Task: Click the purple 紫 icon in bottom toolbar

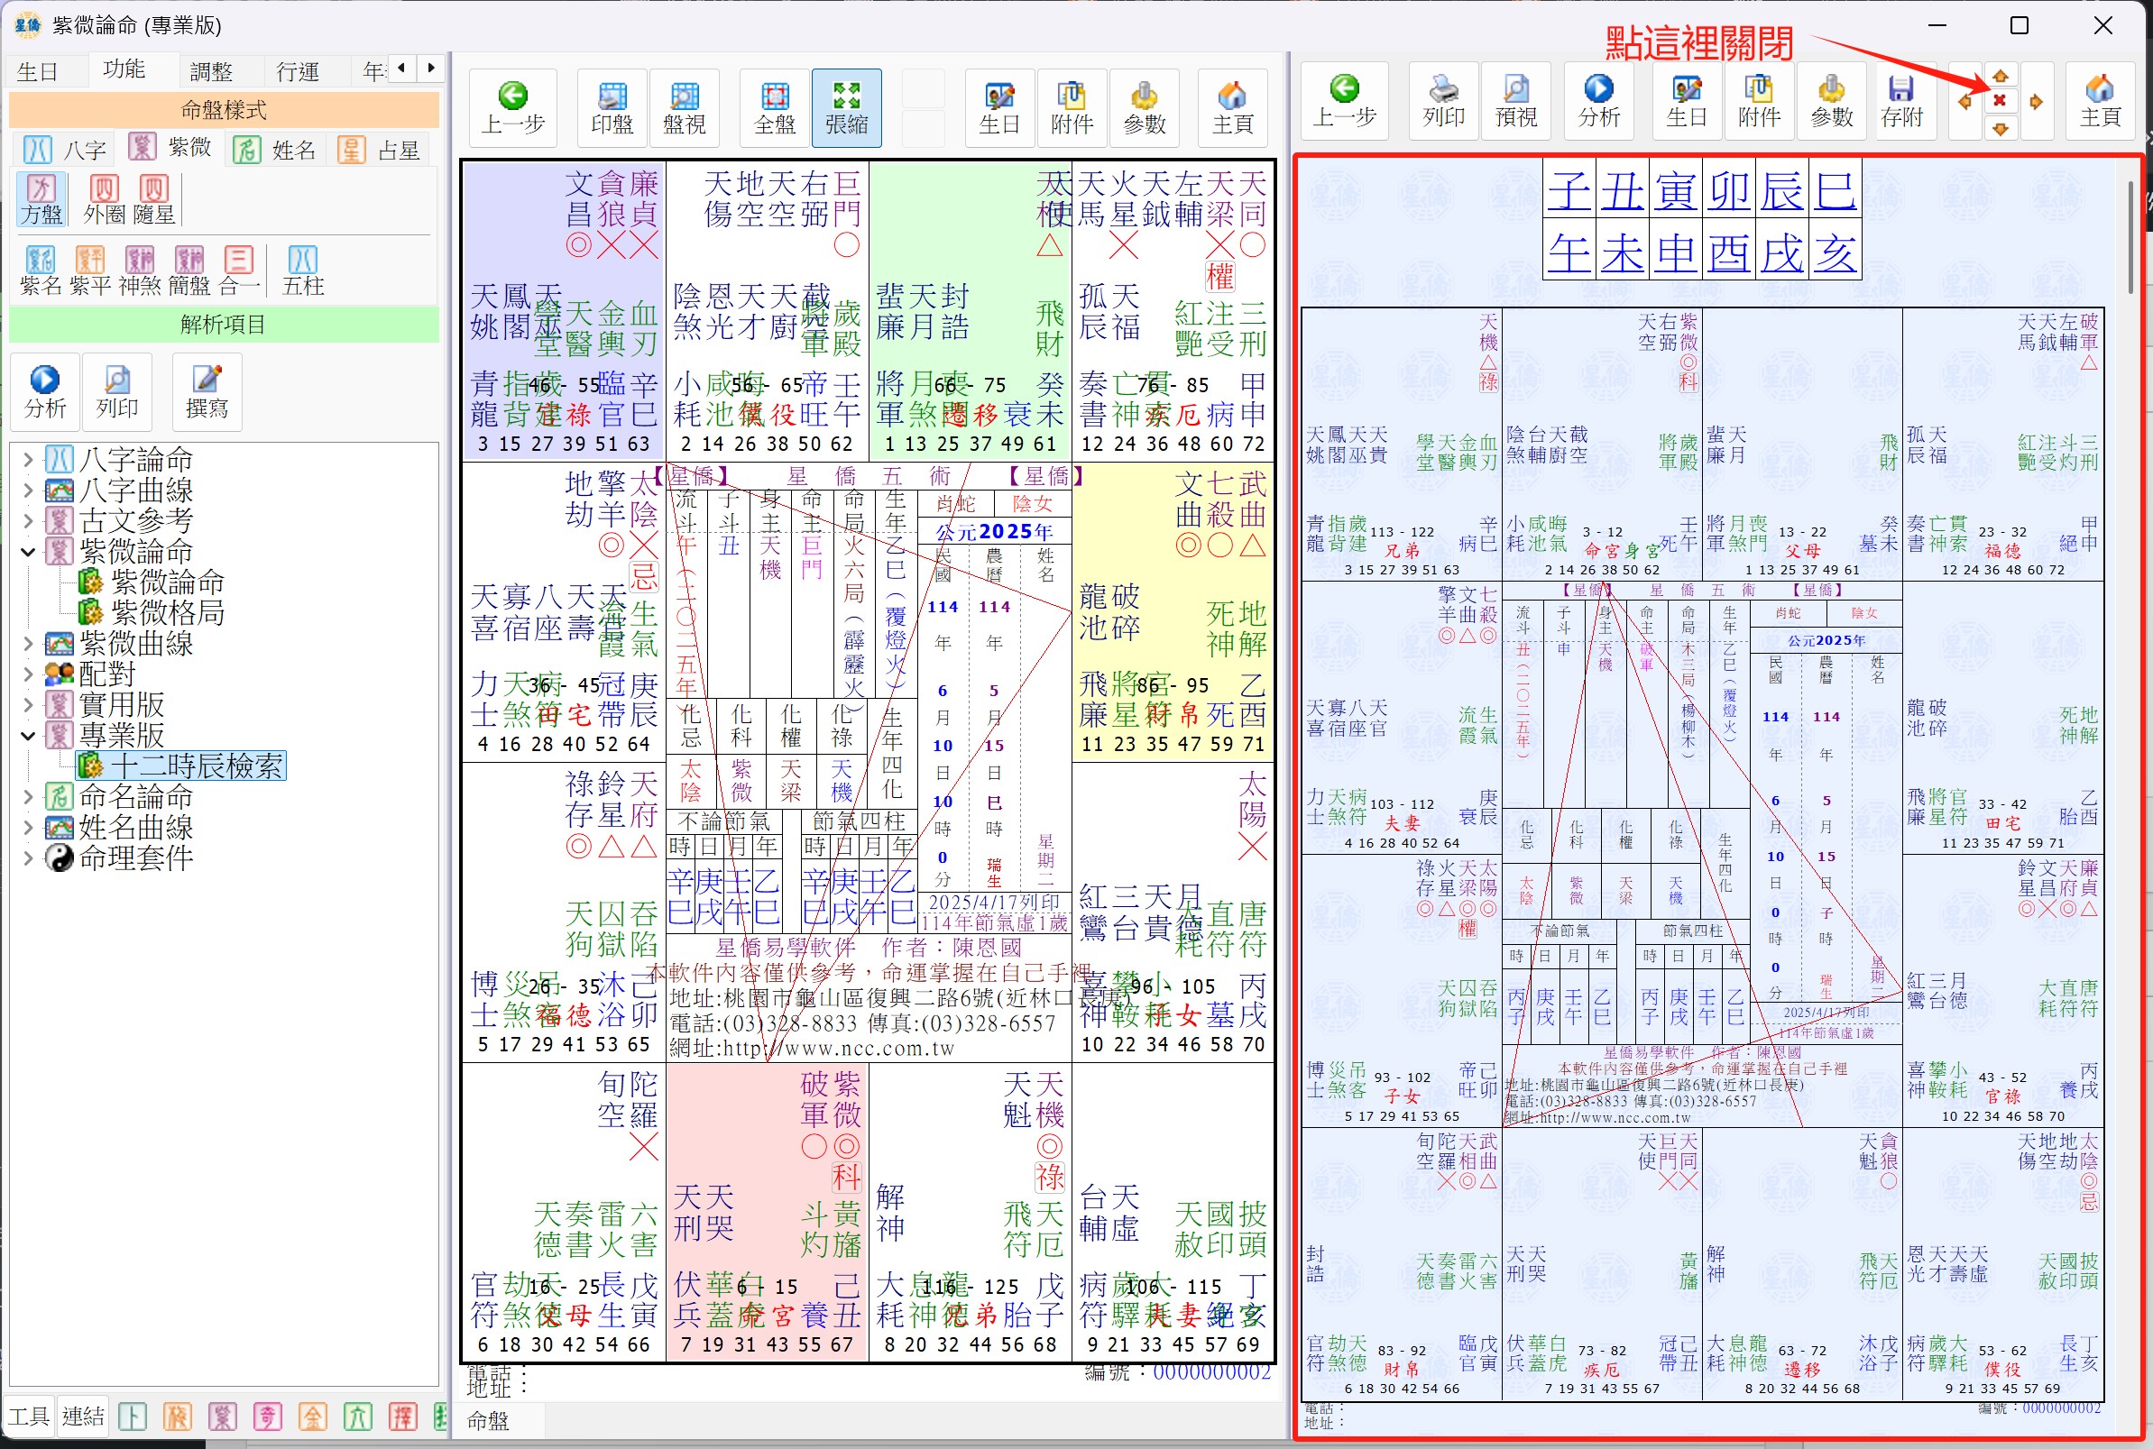Action: coord(222,1417)
